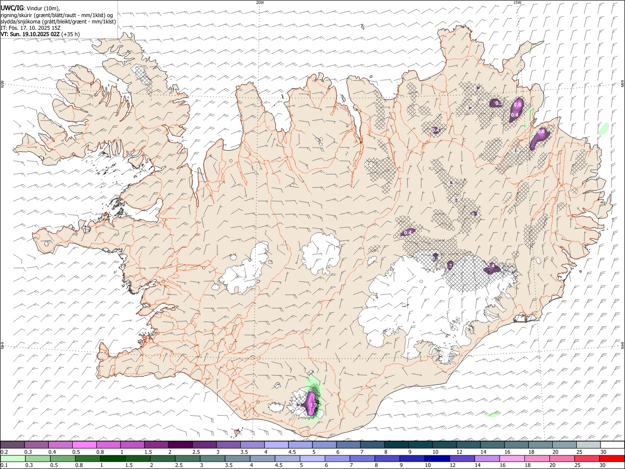Click the "VT: Sun. 19.10.2025 02Z" valid time
Screen dimensions: 625x469
[30, 34]
